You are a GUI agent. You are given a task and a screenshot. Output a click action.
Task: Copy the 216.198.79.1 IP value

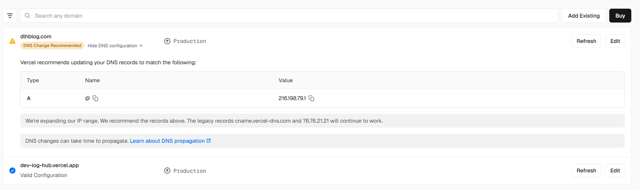(311, 98)
